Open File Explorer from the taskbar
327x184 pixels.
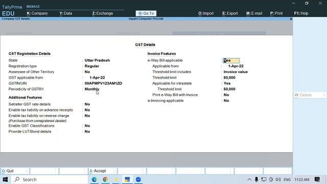(116, 179)
